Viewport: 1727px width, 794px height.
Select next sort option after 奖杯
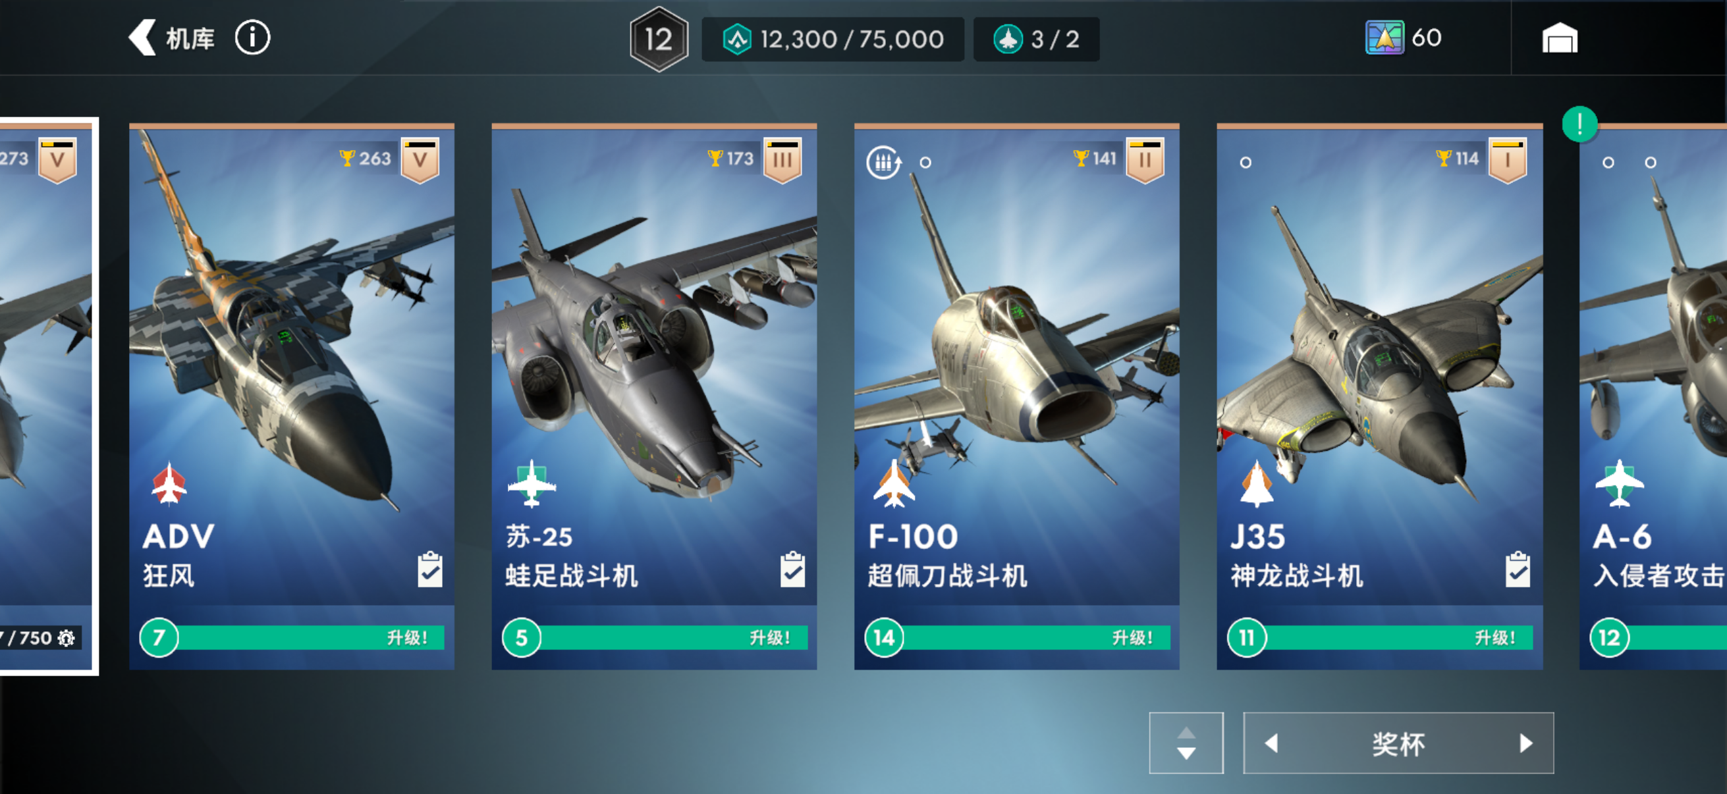[1526, 743]
